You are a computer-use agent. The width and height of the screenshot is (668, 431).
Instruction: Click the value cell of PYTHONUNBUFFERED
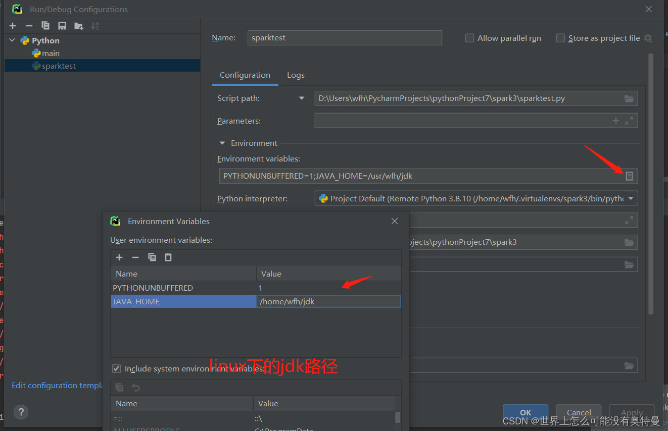tap(329, 288)
